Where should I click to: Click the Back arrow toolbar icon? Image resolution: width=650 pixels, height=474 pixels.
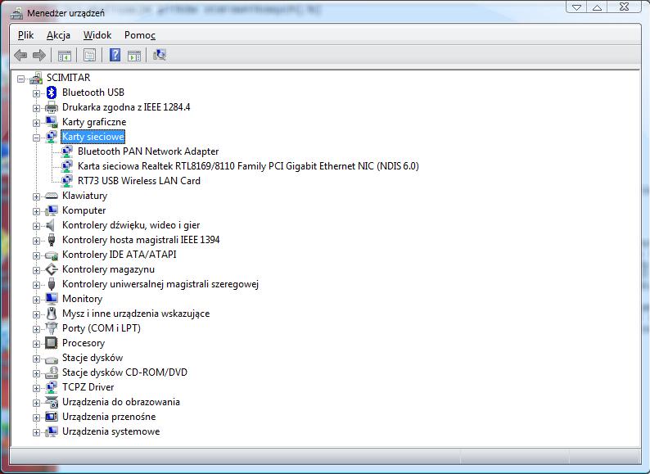click(20, 55)
